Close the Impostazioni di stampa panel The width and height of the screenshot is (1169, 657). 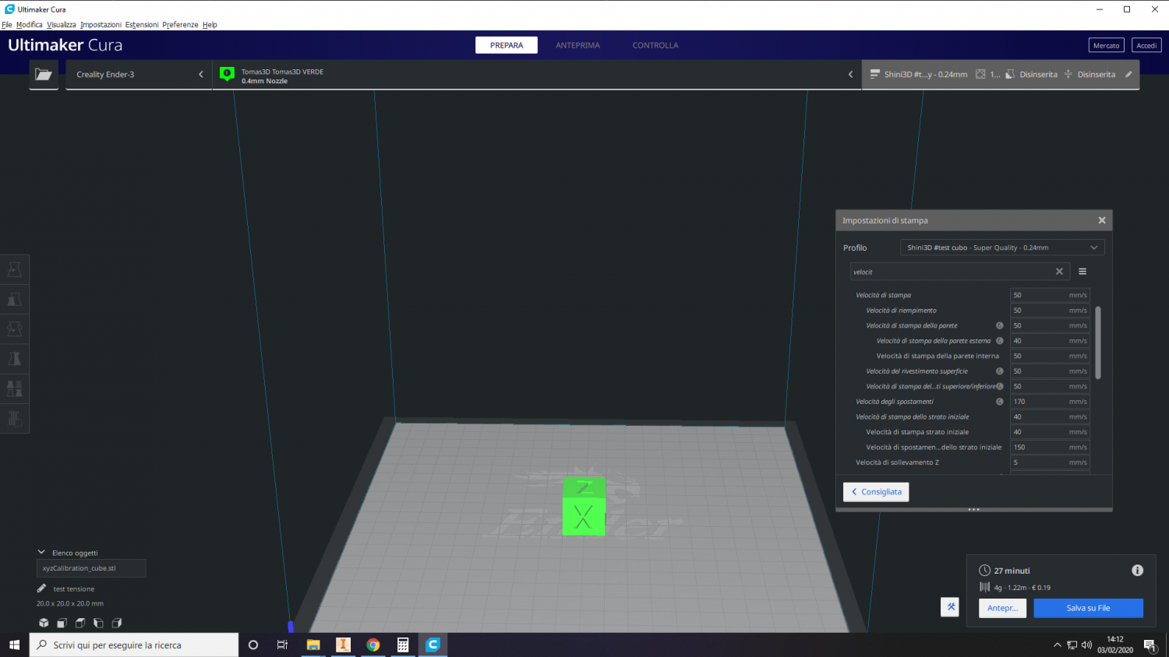coord(1102,220)
